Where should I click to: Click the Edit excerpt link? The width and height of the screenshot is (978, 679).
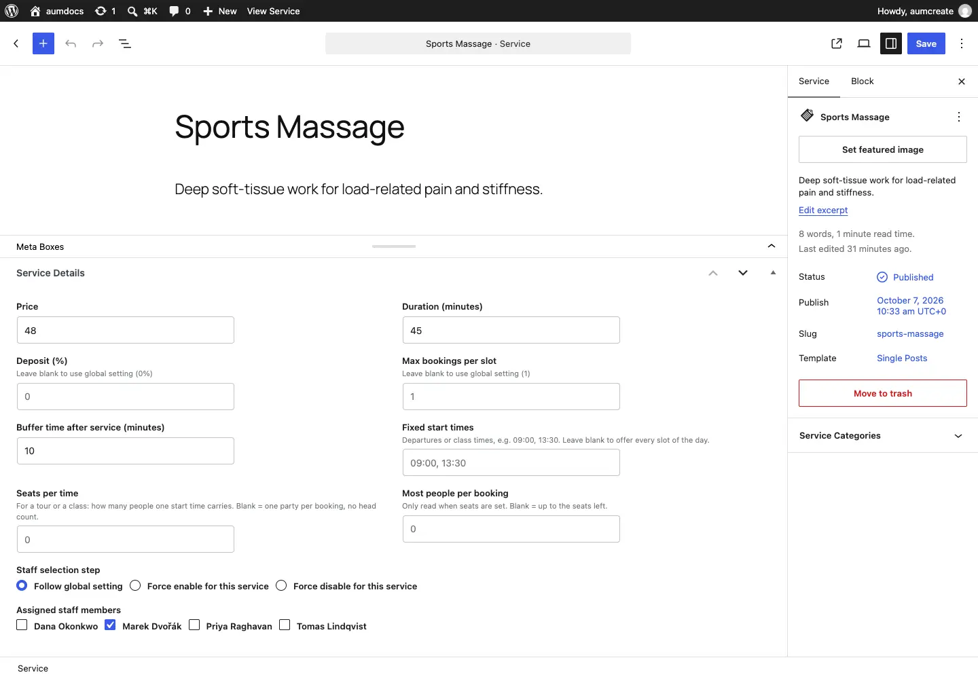pyautogui.click(x=823, y=210)
